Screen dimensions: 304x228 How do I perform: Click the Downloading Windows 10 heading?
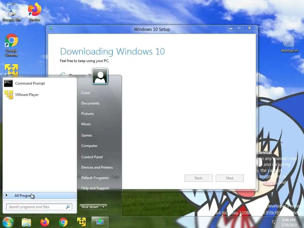point(113,51)
